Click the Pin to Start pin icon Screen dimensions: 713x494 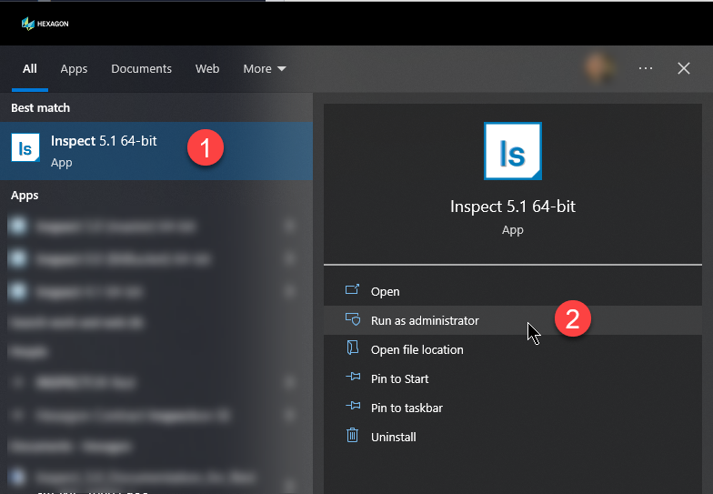coord(353,377)
